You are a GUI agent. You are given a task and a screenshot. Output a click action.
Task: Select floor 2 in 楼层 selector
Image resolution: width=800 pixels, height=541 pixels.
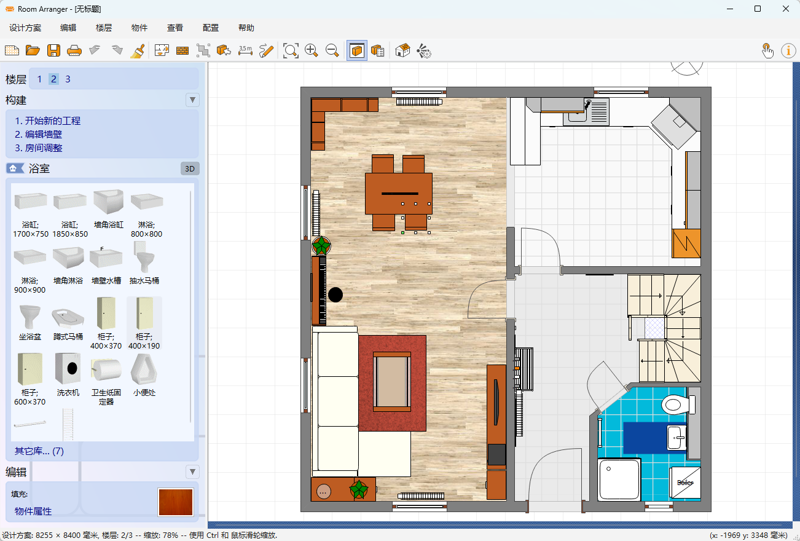click(x=54, y=79)
